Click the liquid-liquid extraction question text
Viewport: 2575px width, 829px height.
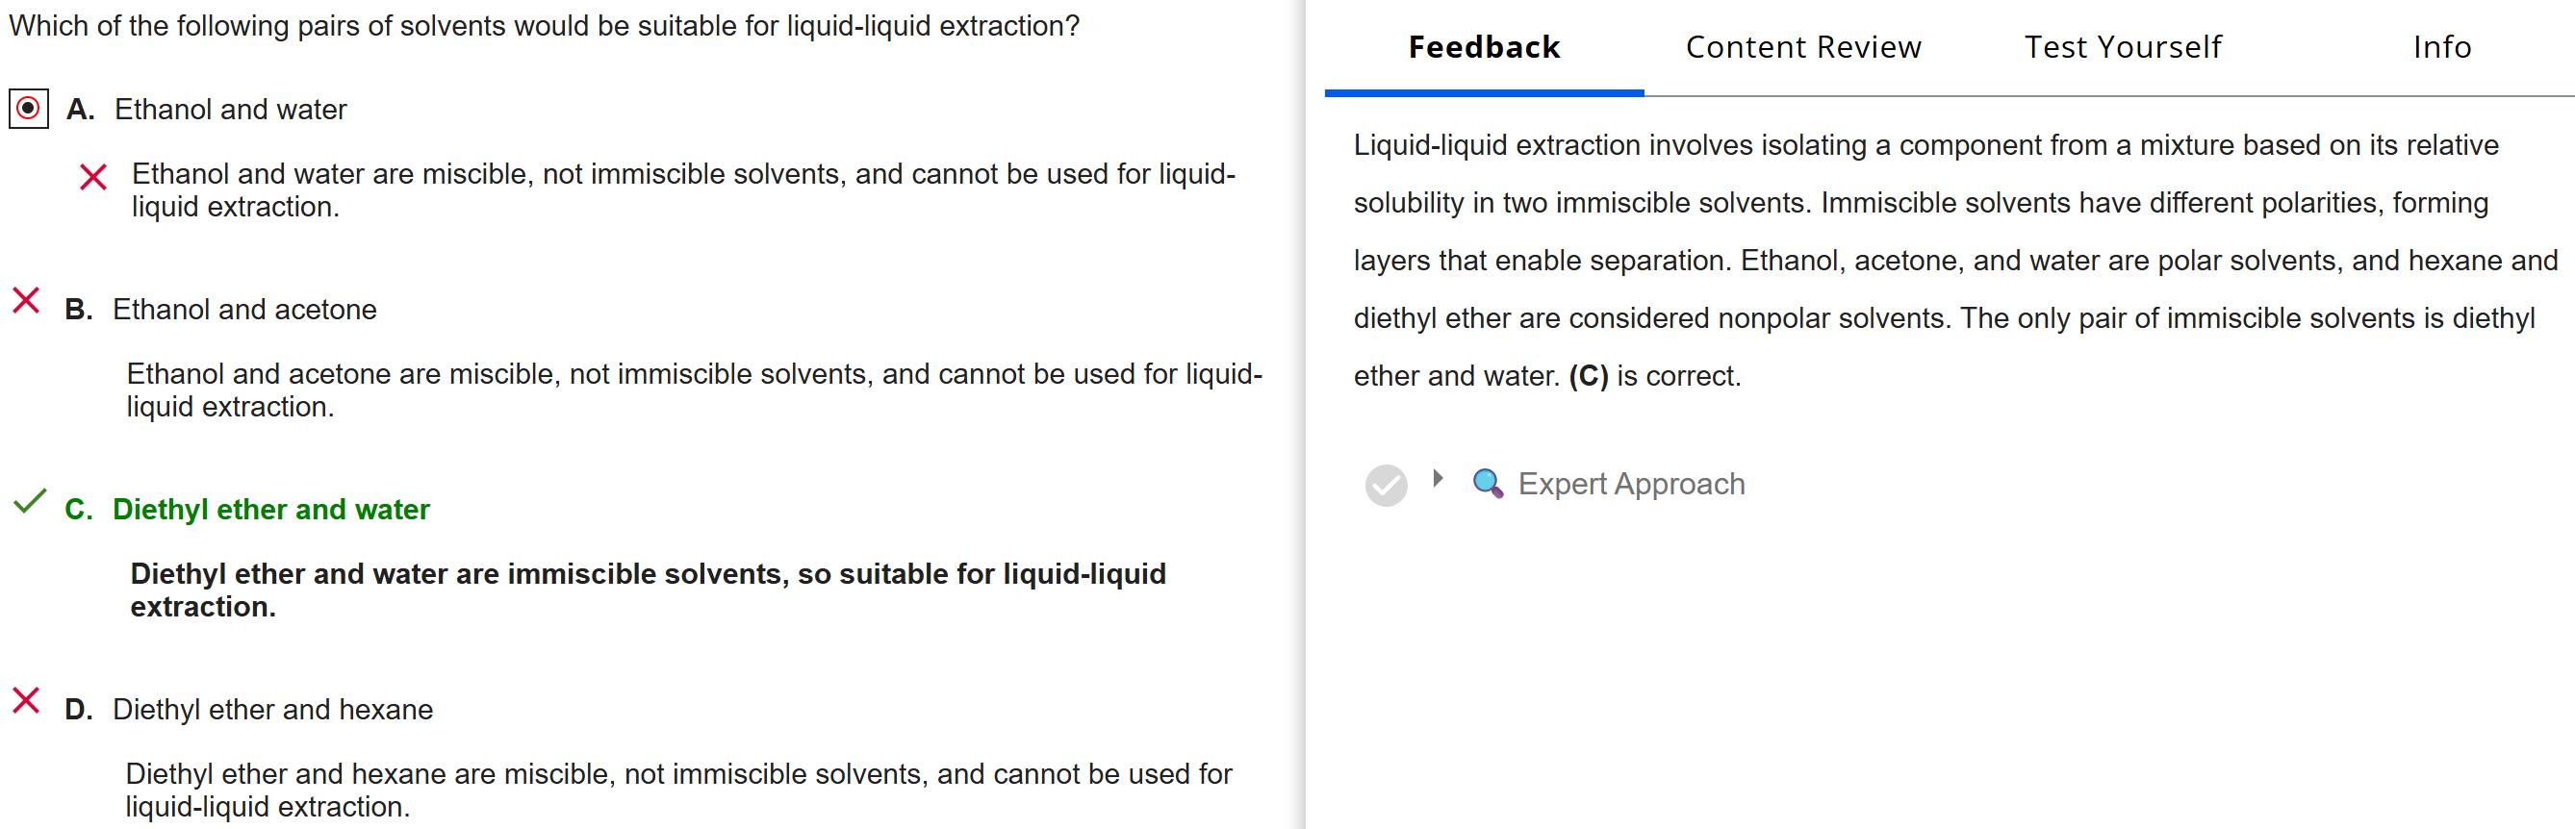pos(544,26)
